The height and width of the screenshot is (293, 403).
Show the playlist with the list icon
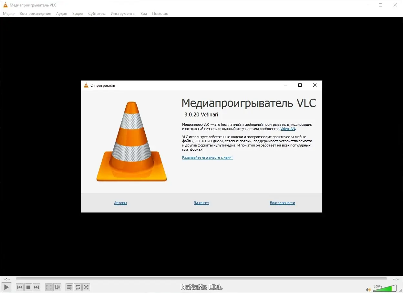click(69, 287)
